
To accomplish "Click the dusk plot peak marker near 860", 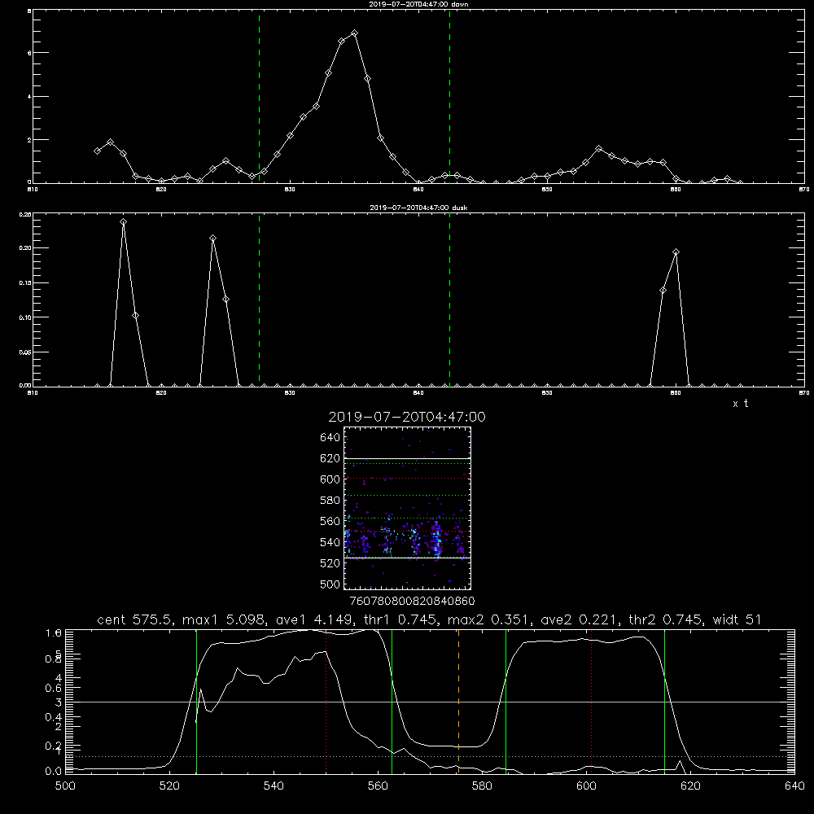I will [676, 252].
